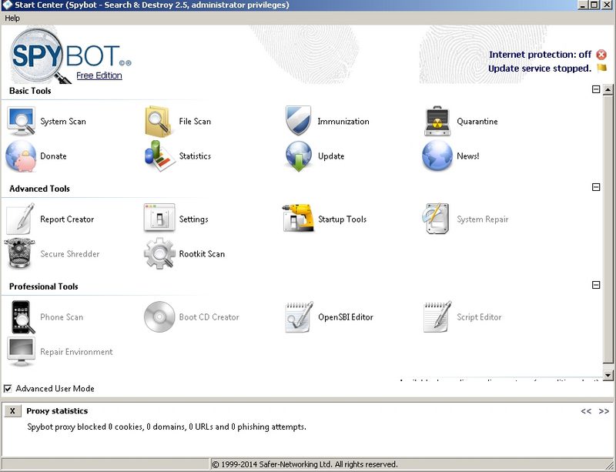
Task: Collapse the Advanced Tools section
Action: coord(596,187)
